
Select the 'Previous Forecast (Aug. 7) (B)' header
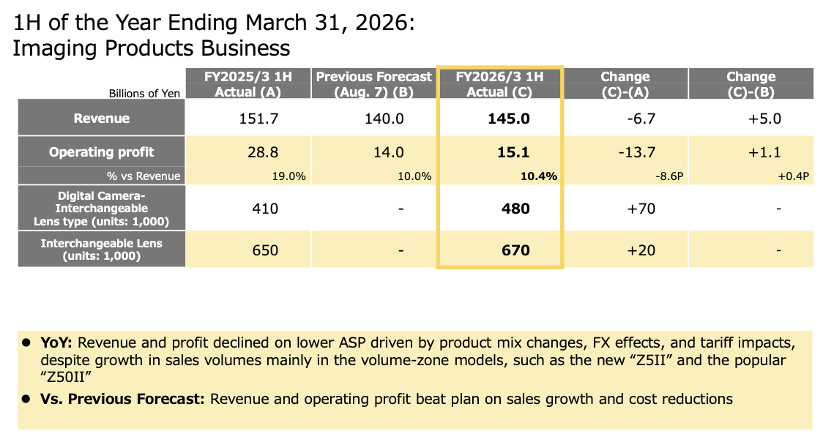coord(374,84)
